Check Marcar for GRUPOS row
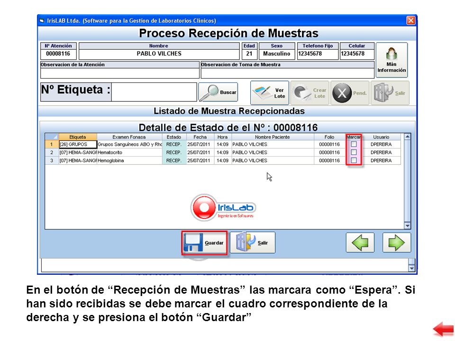This screenshot has height=341, width=455. point(354,144)
